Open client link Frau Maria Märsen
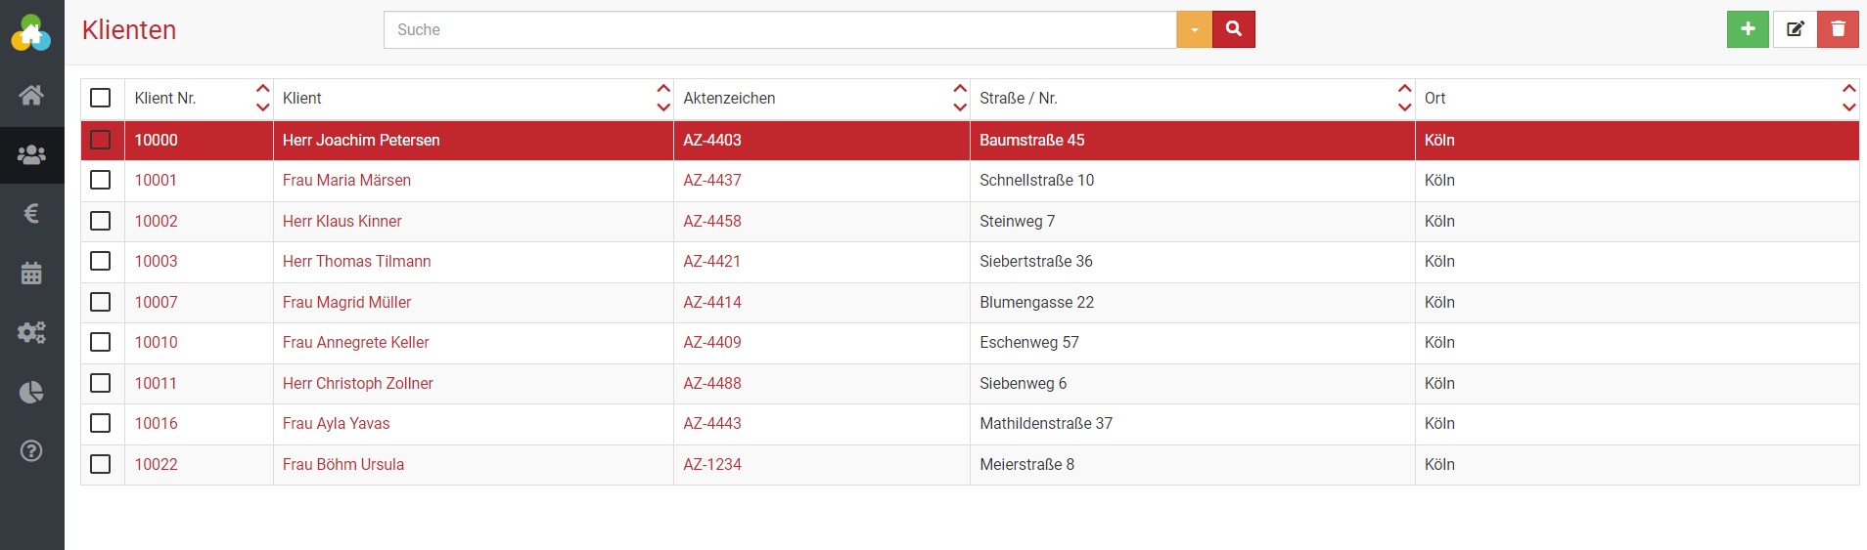 pos(346,180)
